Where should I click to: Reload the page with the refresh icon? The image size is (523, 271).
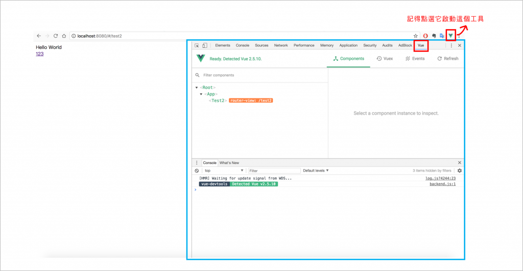coord(56,36)
